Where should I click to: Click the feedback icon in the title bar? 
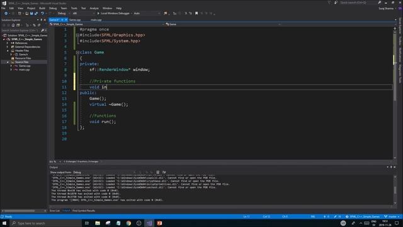tap(336, 3)
